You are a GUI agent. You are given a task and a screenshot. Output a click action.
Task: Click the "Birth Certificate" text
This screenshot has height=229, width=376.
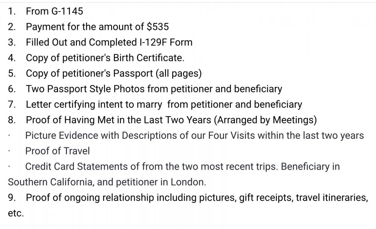point(148,58)
